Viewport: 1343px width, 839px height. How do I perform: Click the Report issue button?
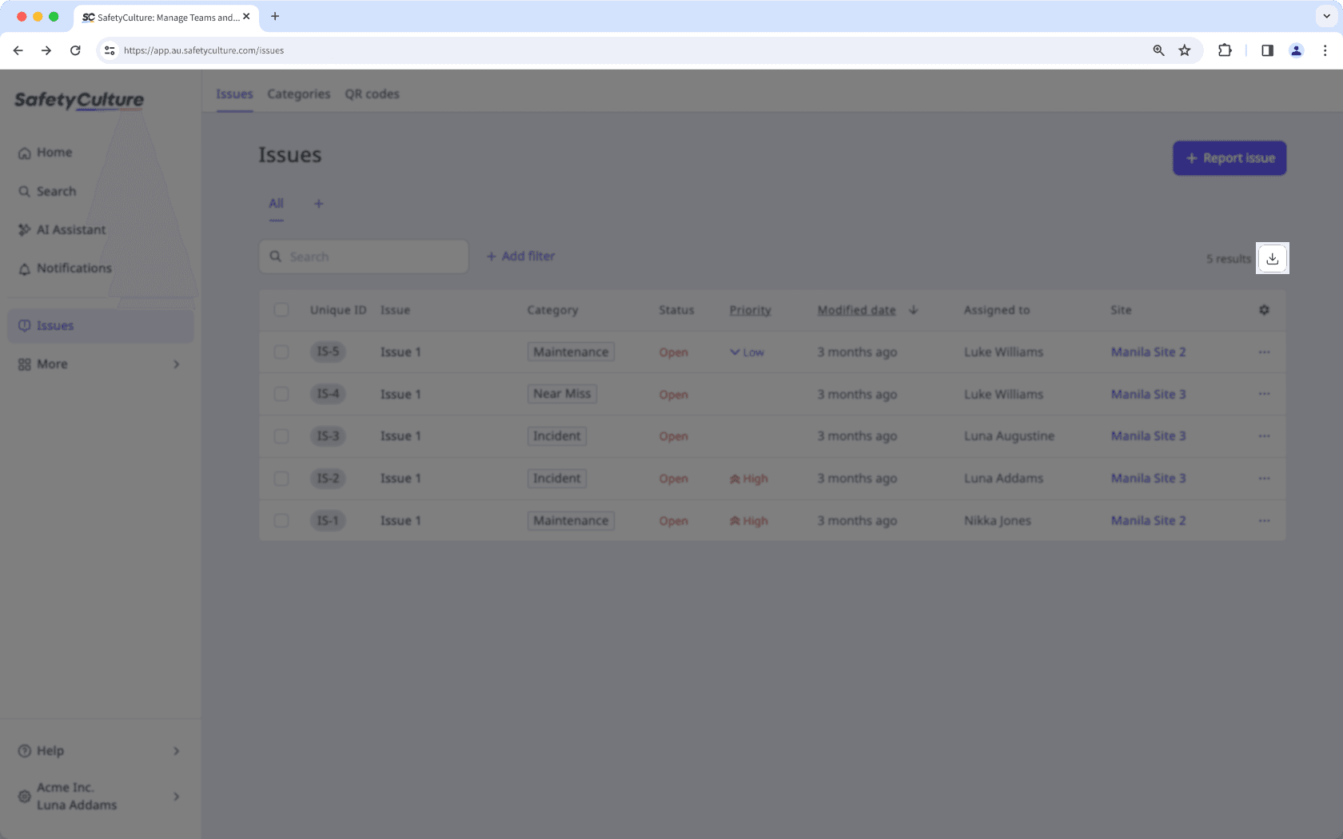pos(1229,157)
